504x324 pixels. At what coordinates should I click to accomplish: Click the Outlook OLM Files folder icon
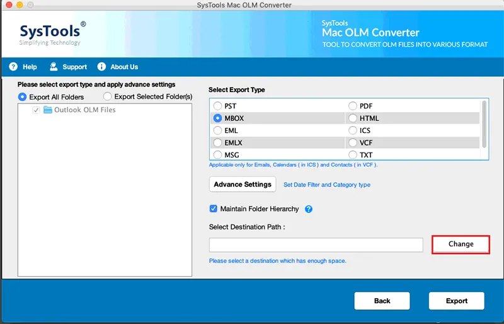click(48, 110)
